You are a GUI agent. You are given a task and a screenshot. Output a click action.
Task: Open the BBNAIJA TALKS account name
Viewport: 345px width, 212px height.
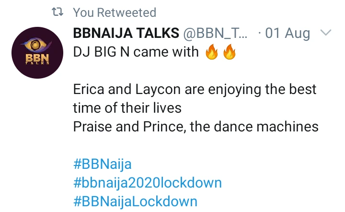[x=126, y=34]
